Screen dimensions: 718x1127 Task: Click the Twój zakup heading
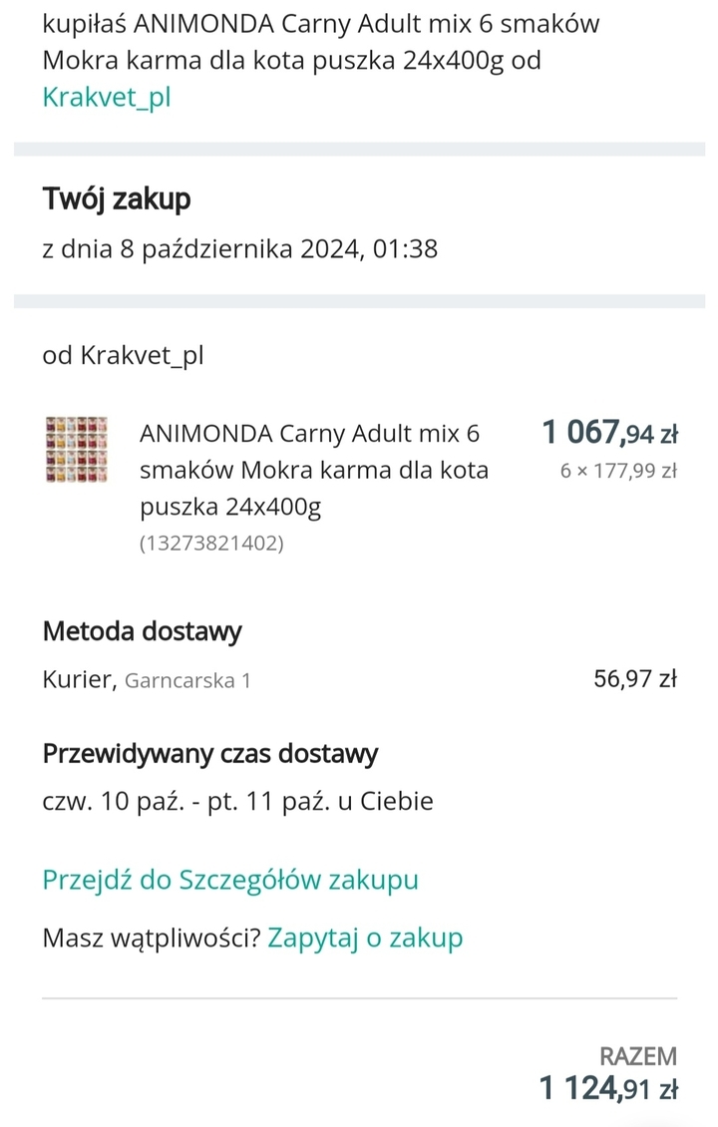117,198
